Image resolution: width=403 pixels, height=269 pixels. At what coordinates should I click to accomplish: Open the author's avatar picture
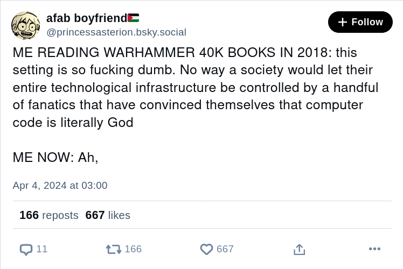tap(25, 25)
